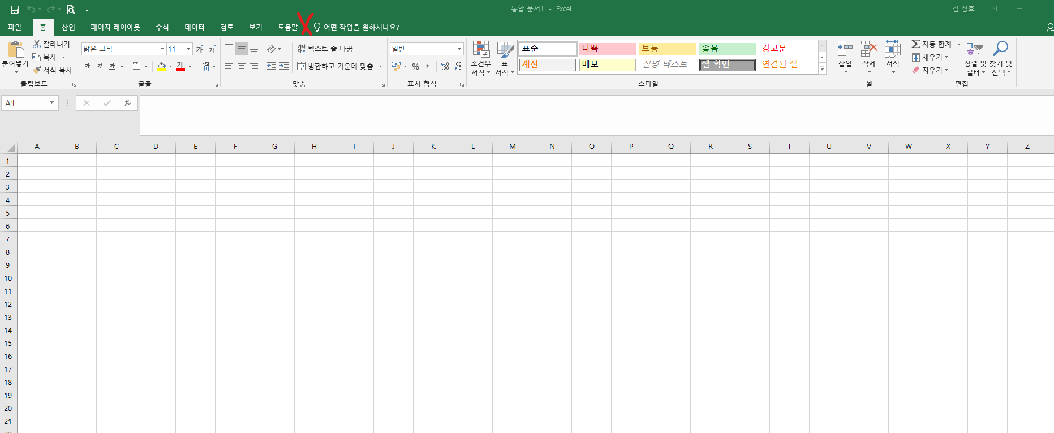The height and width of the screenshot is (433, 1054).
Task: Apply the 메모 (Note) cell style
Action: [607, 65]
